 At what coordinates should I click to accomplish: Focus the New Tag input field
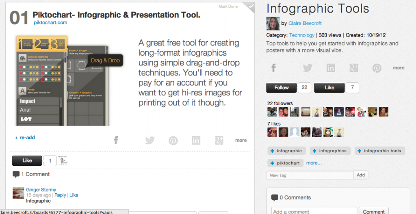[x=310, y=175]
